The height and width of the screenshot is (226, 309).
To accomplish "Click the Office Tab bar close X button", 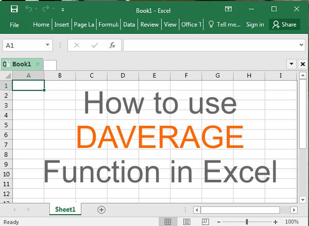I will 303,64.
